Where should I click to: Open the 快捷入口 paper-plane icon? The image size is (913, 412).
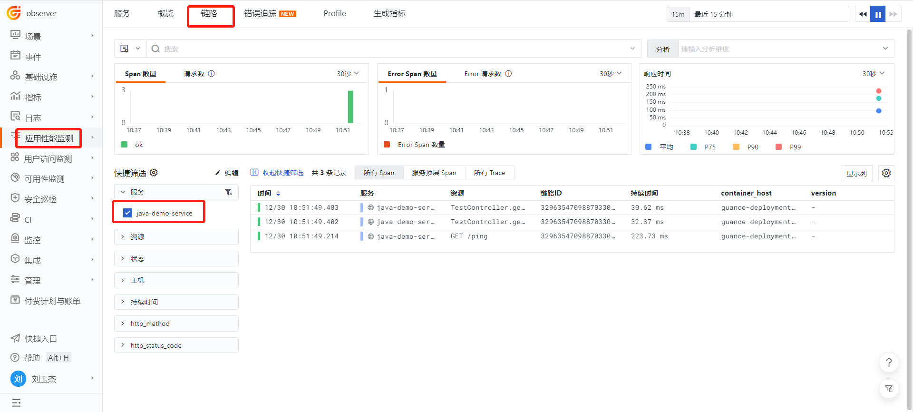tap(15, 338)
